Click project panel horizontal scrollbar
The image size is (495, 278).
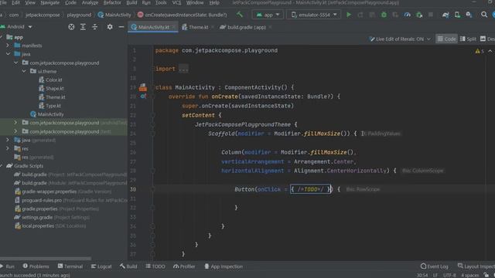tap(46, 259)
